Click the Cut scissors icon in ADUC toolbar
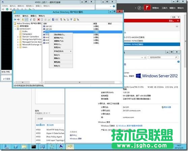 (x=31, y=20)
